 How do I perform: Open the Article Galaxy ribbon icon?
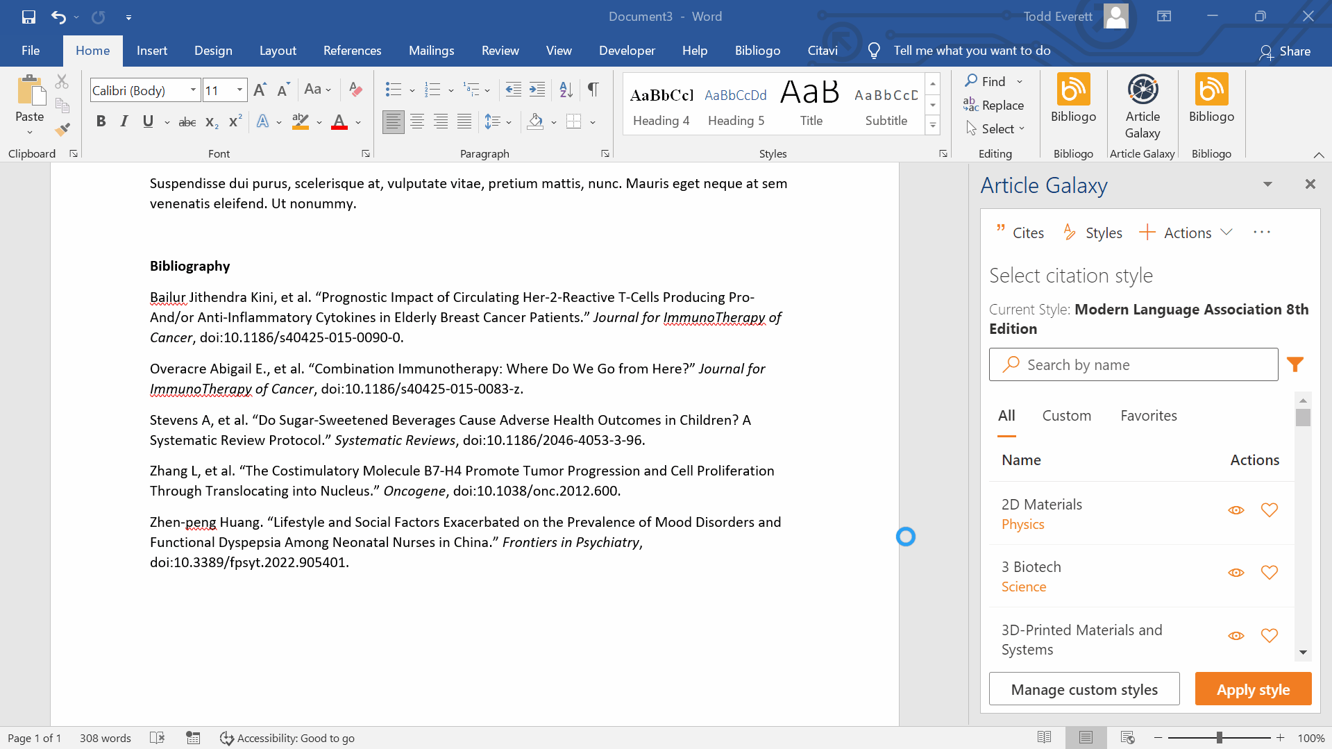[1143, 106]
